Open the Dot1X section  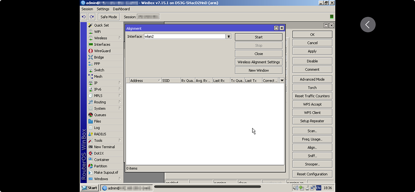click(x=98, y=153)
